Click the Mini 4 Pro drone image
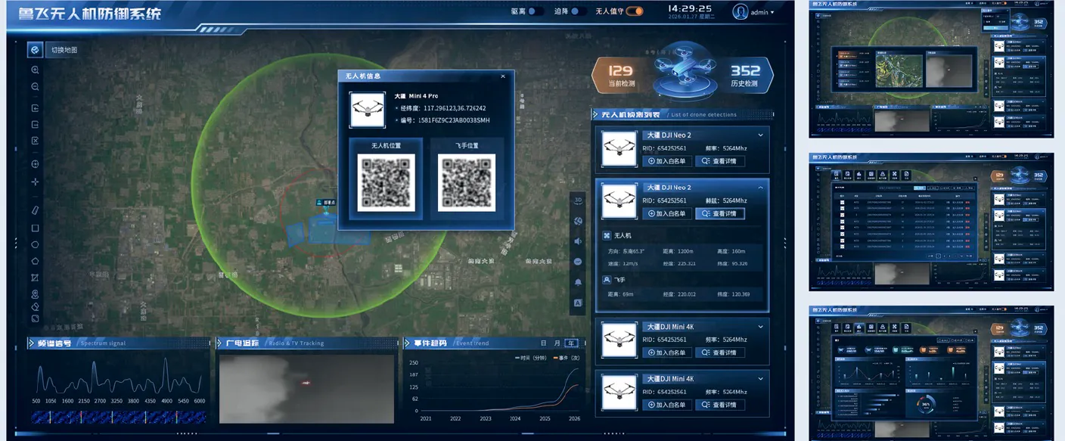The image size is (1065, 441). point(368,109)
